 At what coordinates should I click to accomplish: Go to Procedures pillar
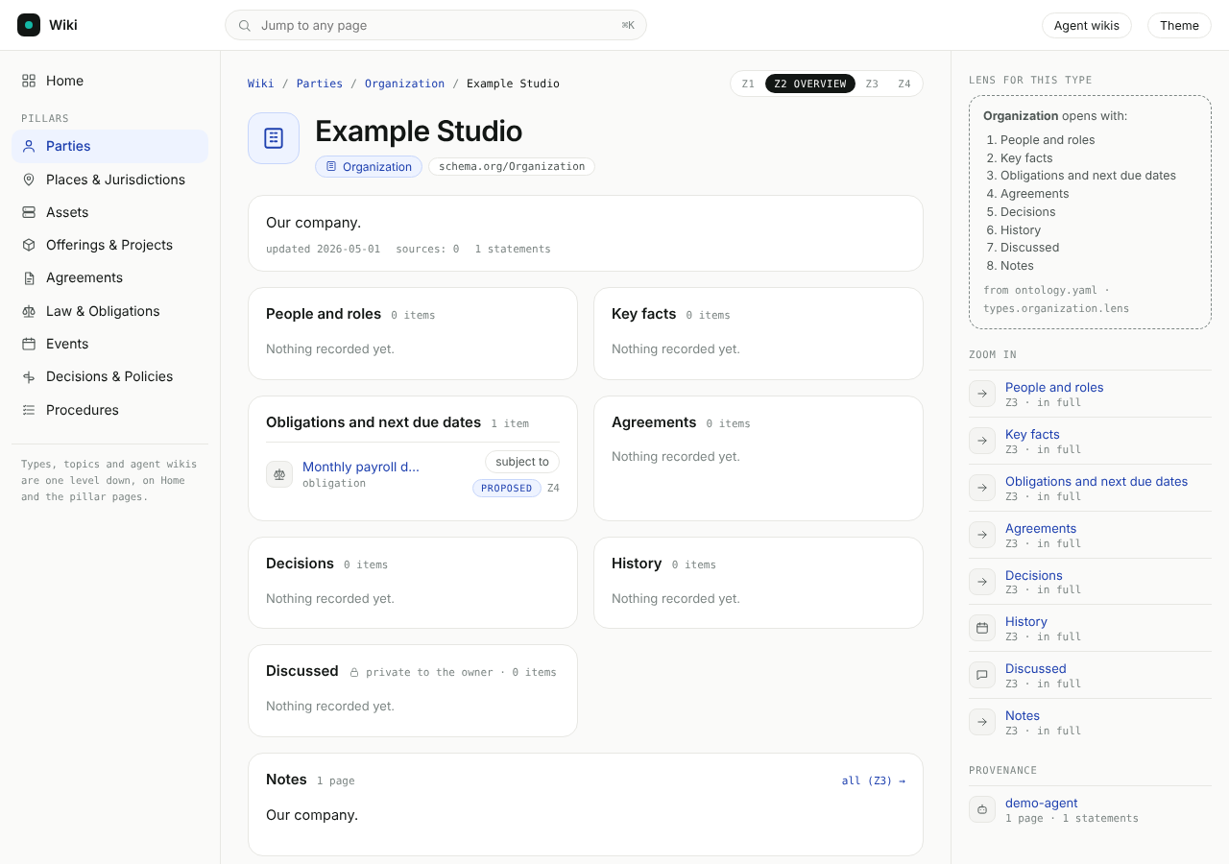pyautogui.click(x=109, y=410)
